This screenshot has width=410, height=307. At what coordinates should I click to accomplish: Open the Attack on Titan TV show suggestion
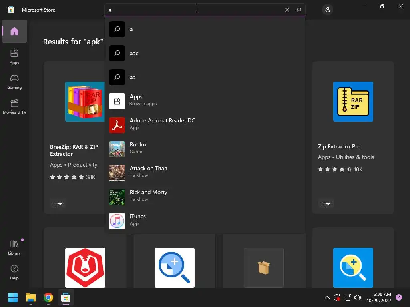pyautogui.click(x=205, y=173)
